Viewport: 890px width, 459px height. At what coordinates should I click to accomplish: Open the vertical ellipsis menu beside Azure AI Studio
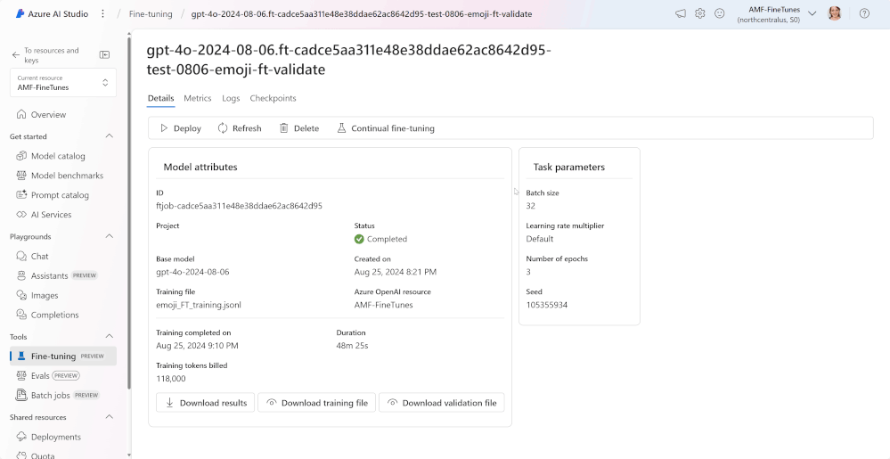(x=102, y=13)
